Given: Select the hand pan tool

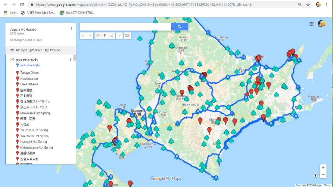Looking at the screenshot, I should pos(98,36).
